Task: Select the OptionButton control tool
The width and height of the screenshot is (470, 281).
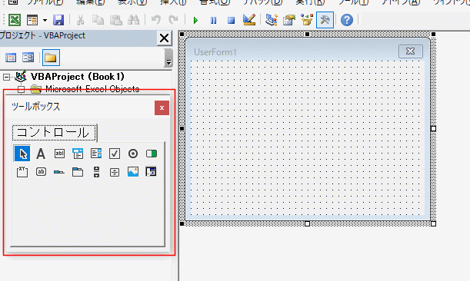Action: click(133, 154)
